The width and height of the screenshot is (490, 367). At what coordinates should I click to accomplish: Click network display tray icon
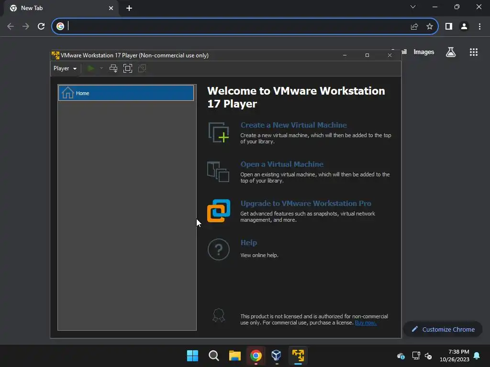point(416,356)
